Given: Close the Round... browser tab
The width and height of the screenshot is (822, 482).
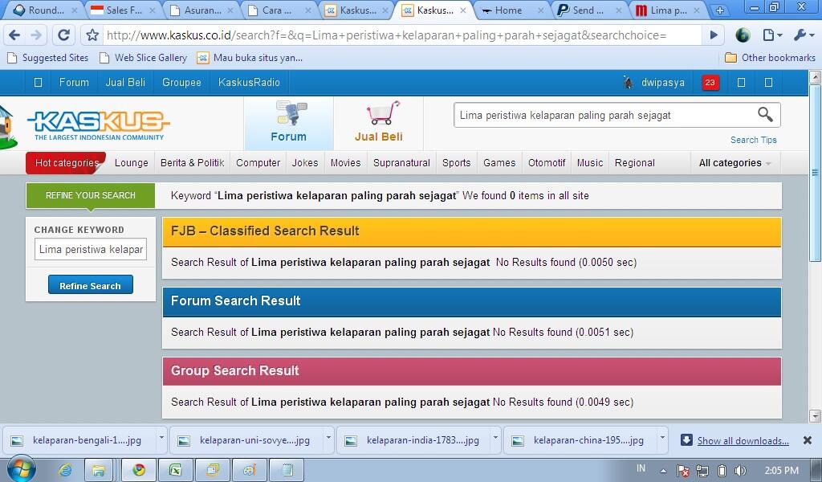Looking at the screenshot, I should point(74,10).
